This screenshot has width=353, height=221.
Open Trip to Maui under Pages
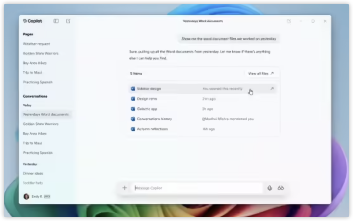[x=32, y=73]
